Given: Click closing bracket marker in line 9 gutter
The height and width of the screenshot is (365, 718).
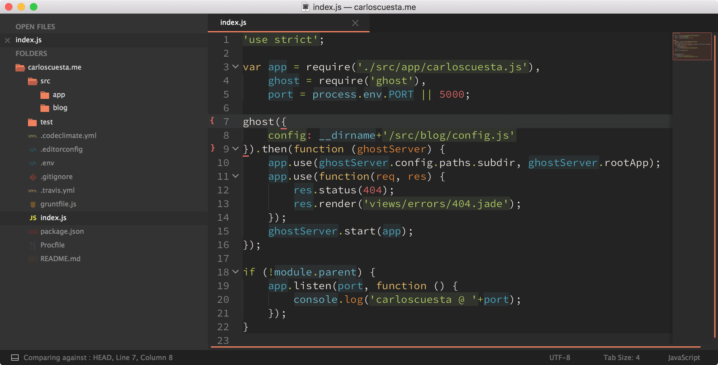Looking at the screenshot, I should pyautogui.click(x=213, y=148).
